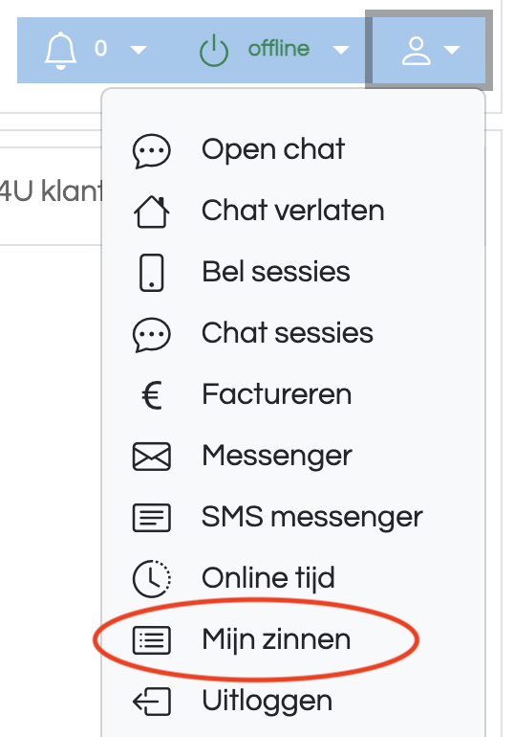The height and width of the screenshot is (737, 514).
Task: Click the phone icon beside Bel sessies
Action: tap(152, 273)
